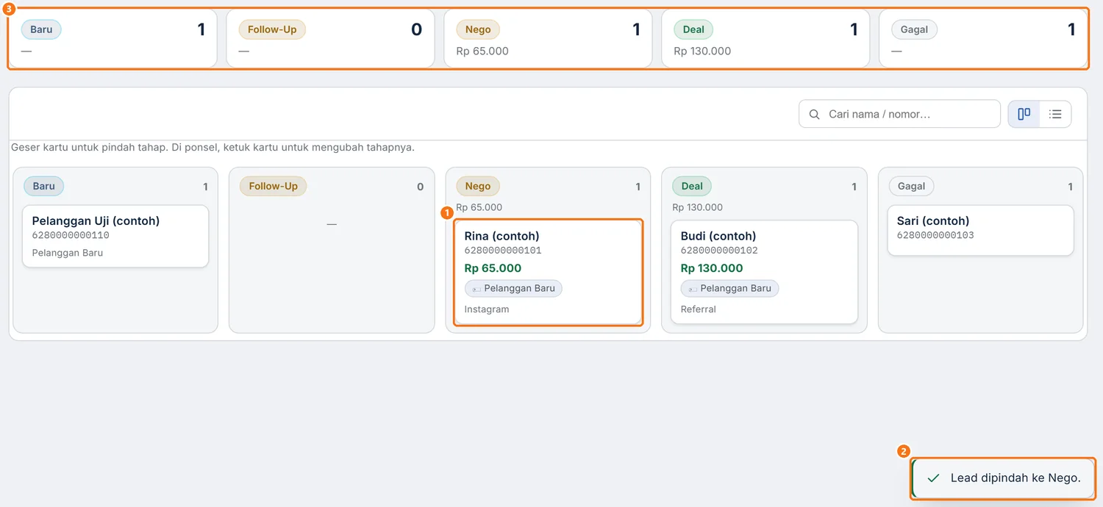Click tag icon on Budi's Pelanggan Baru label
Image resolution: width=1103 pixels, height=507 pixels.
click(693, 289)
